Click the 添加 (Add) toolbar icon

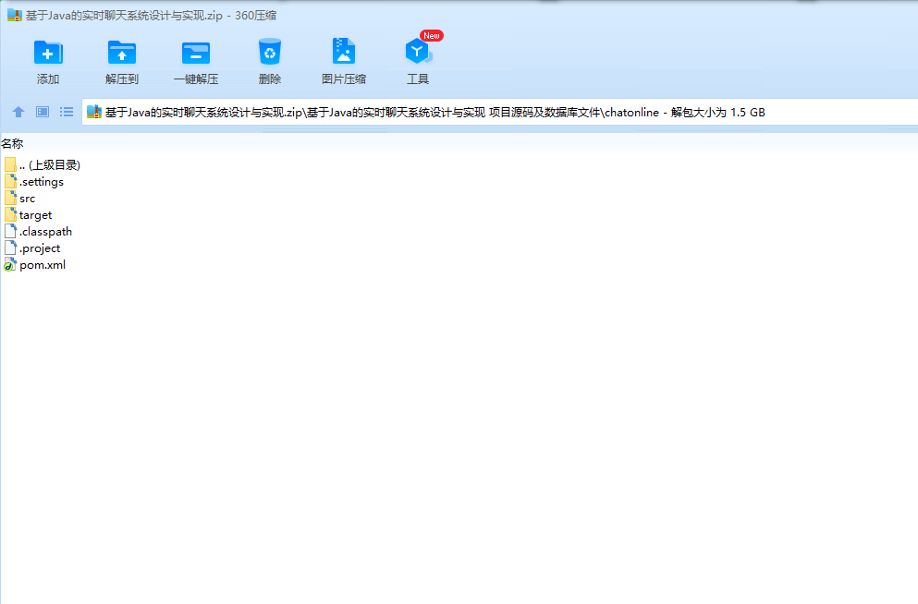point(48,61)
